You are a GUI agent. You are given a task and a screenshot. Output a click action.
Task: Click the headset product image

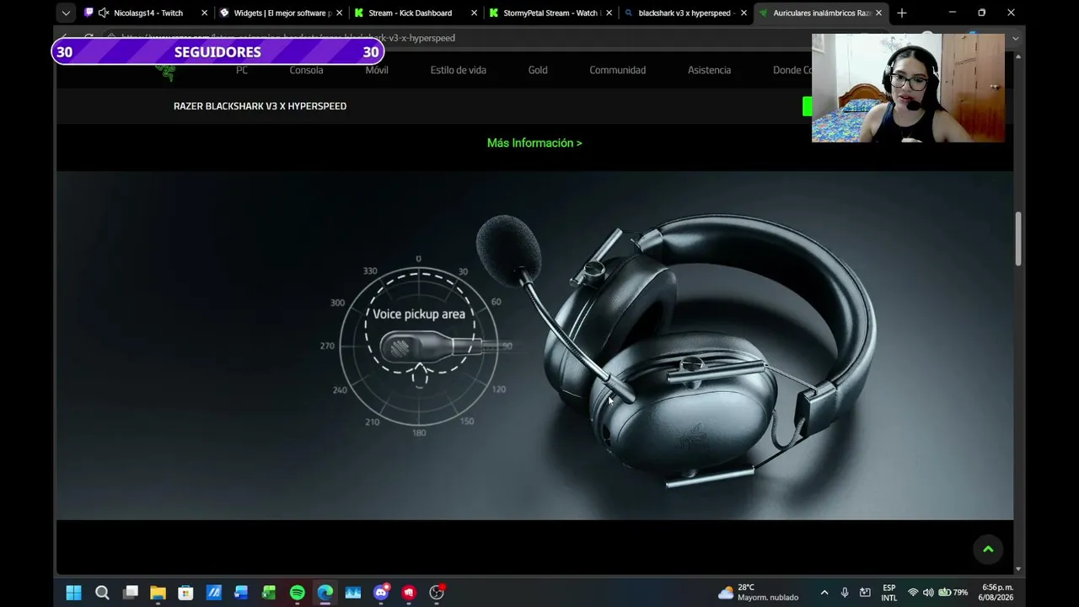[x=677, y=350]
